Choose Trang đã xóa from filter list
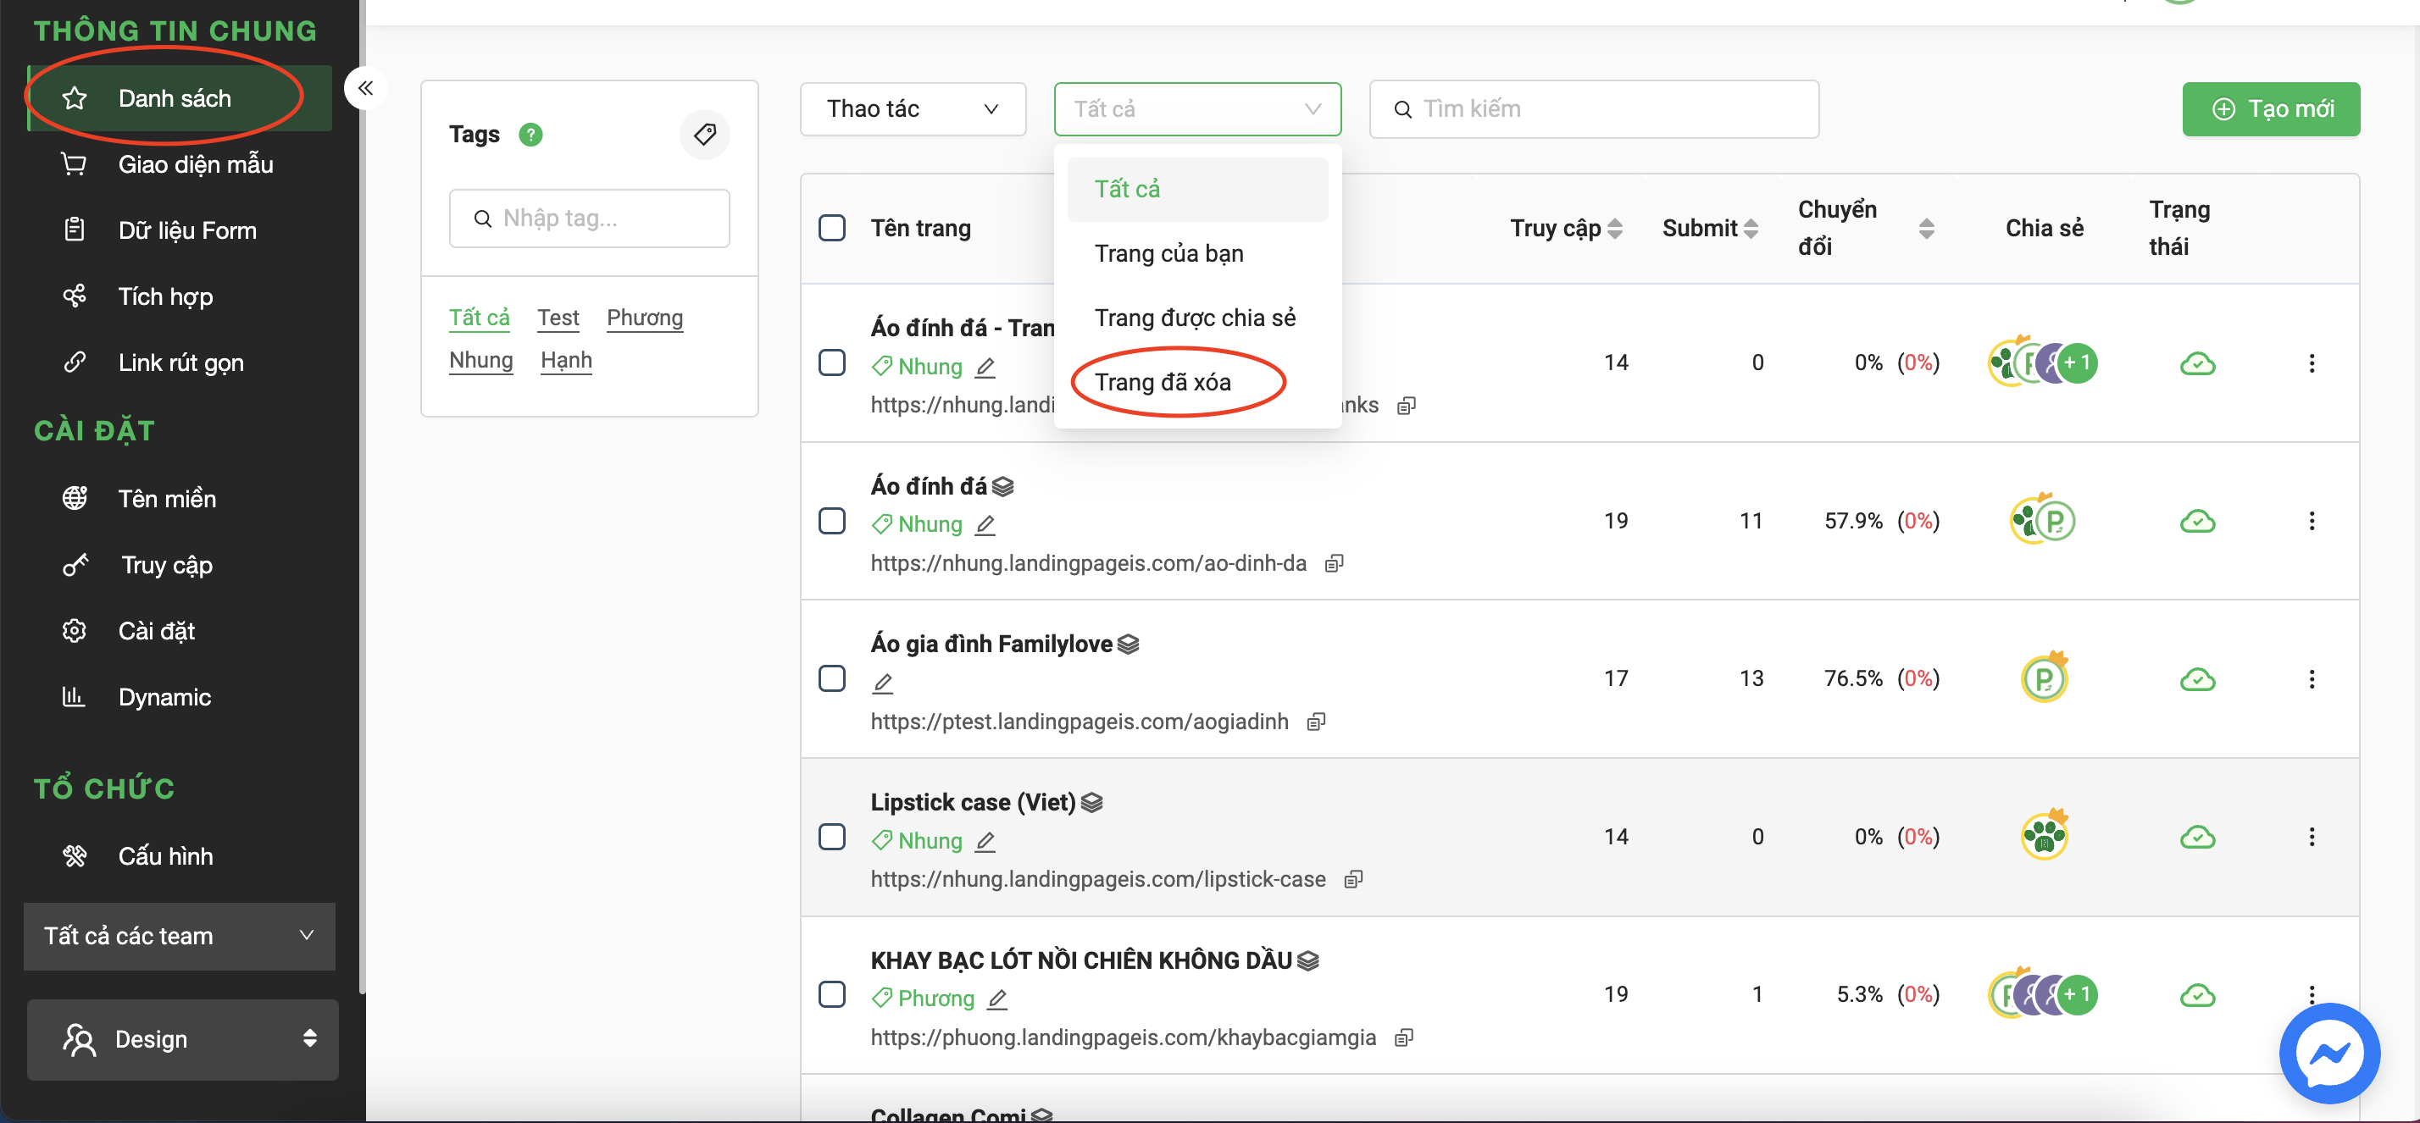This screenshot has width=2420, height=1123. coord(1162,382)
